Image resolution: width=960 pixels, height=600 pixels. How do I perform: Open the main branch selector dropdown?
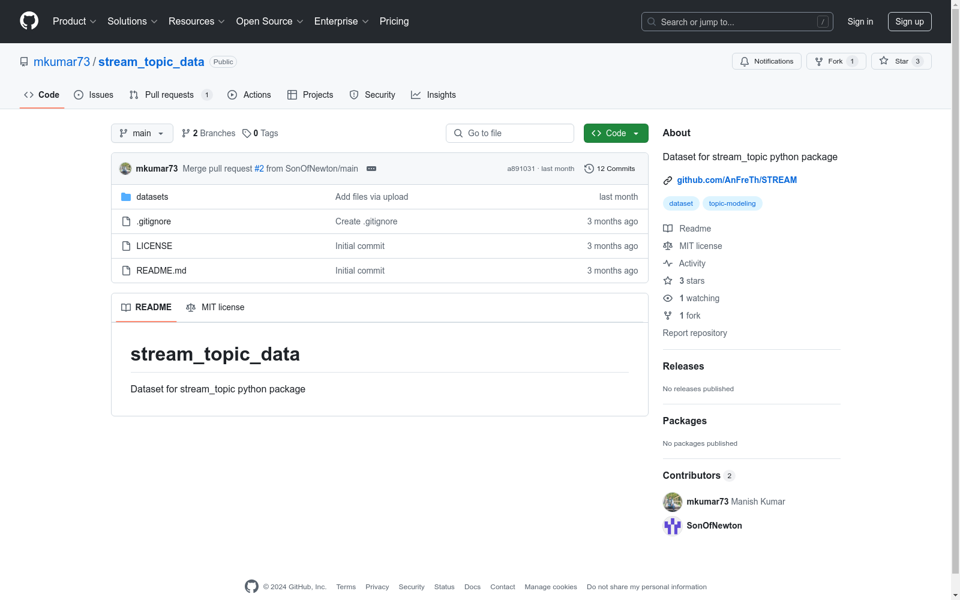tap(142, 133)
